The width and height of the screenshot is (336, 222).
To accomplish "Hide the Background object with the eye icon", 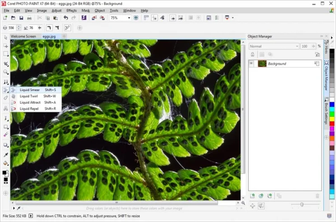I will [252, 64].
